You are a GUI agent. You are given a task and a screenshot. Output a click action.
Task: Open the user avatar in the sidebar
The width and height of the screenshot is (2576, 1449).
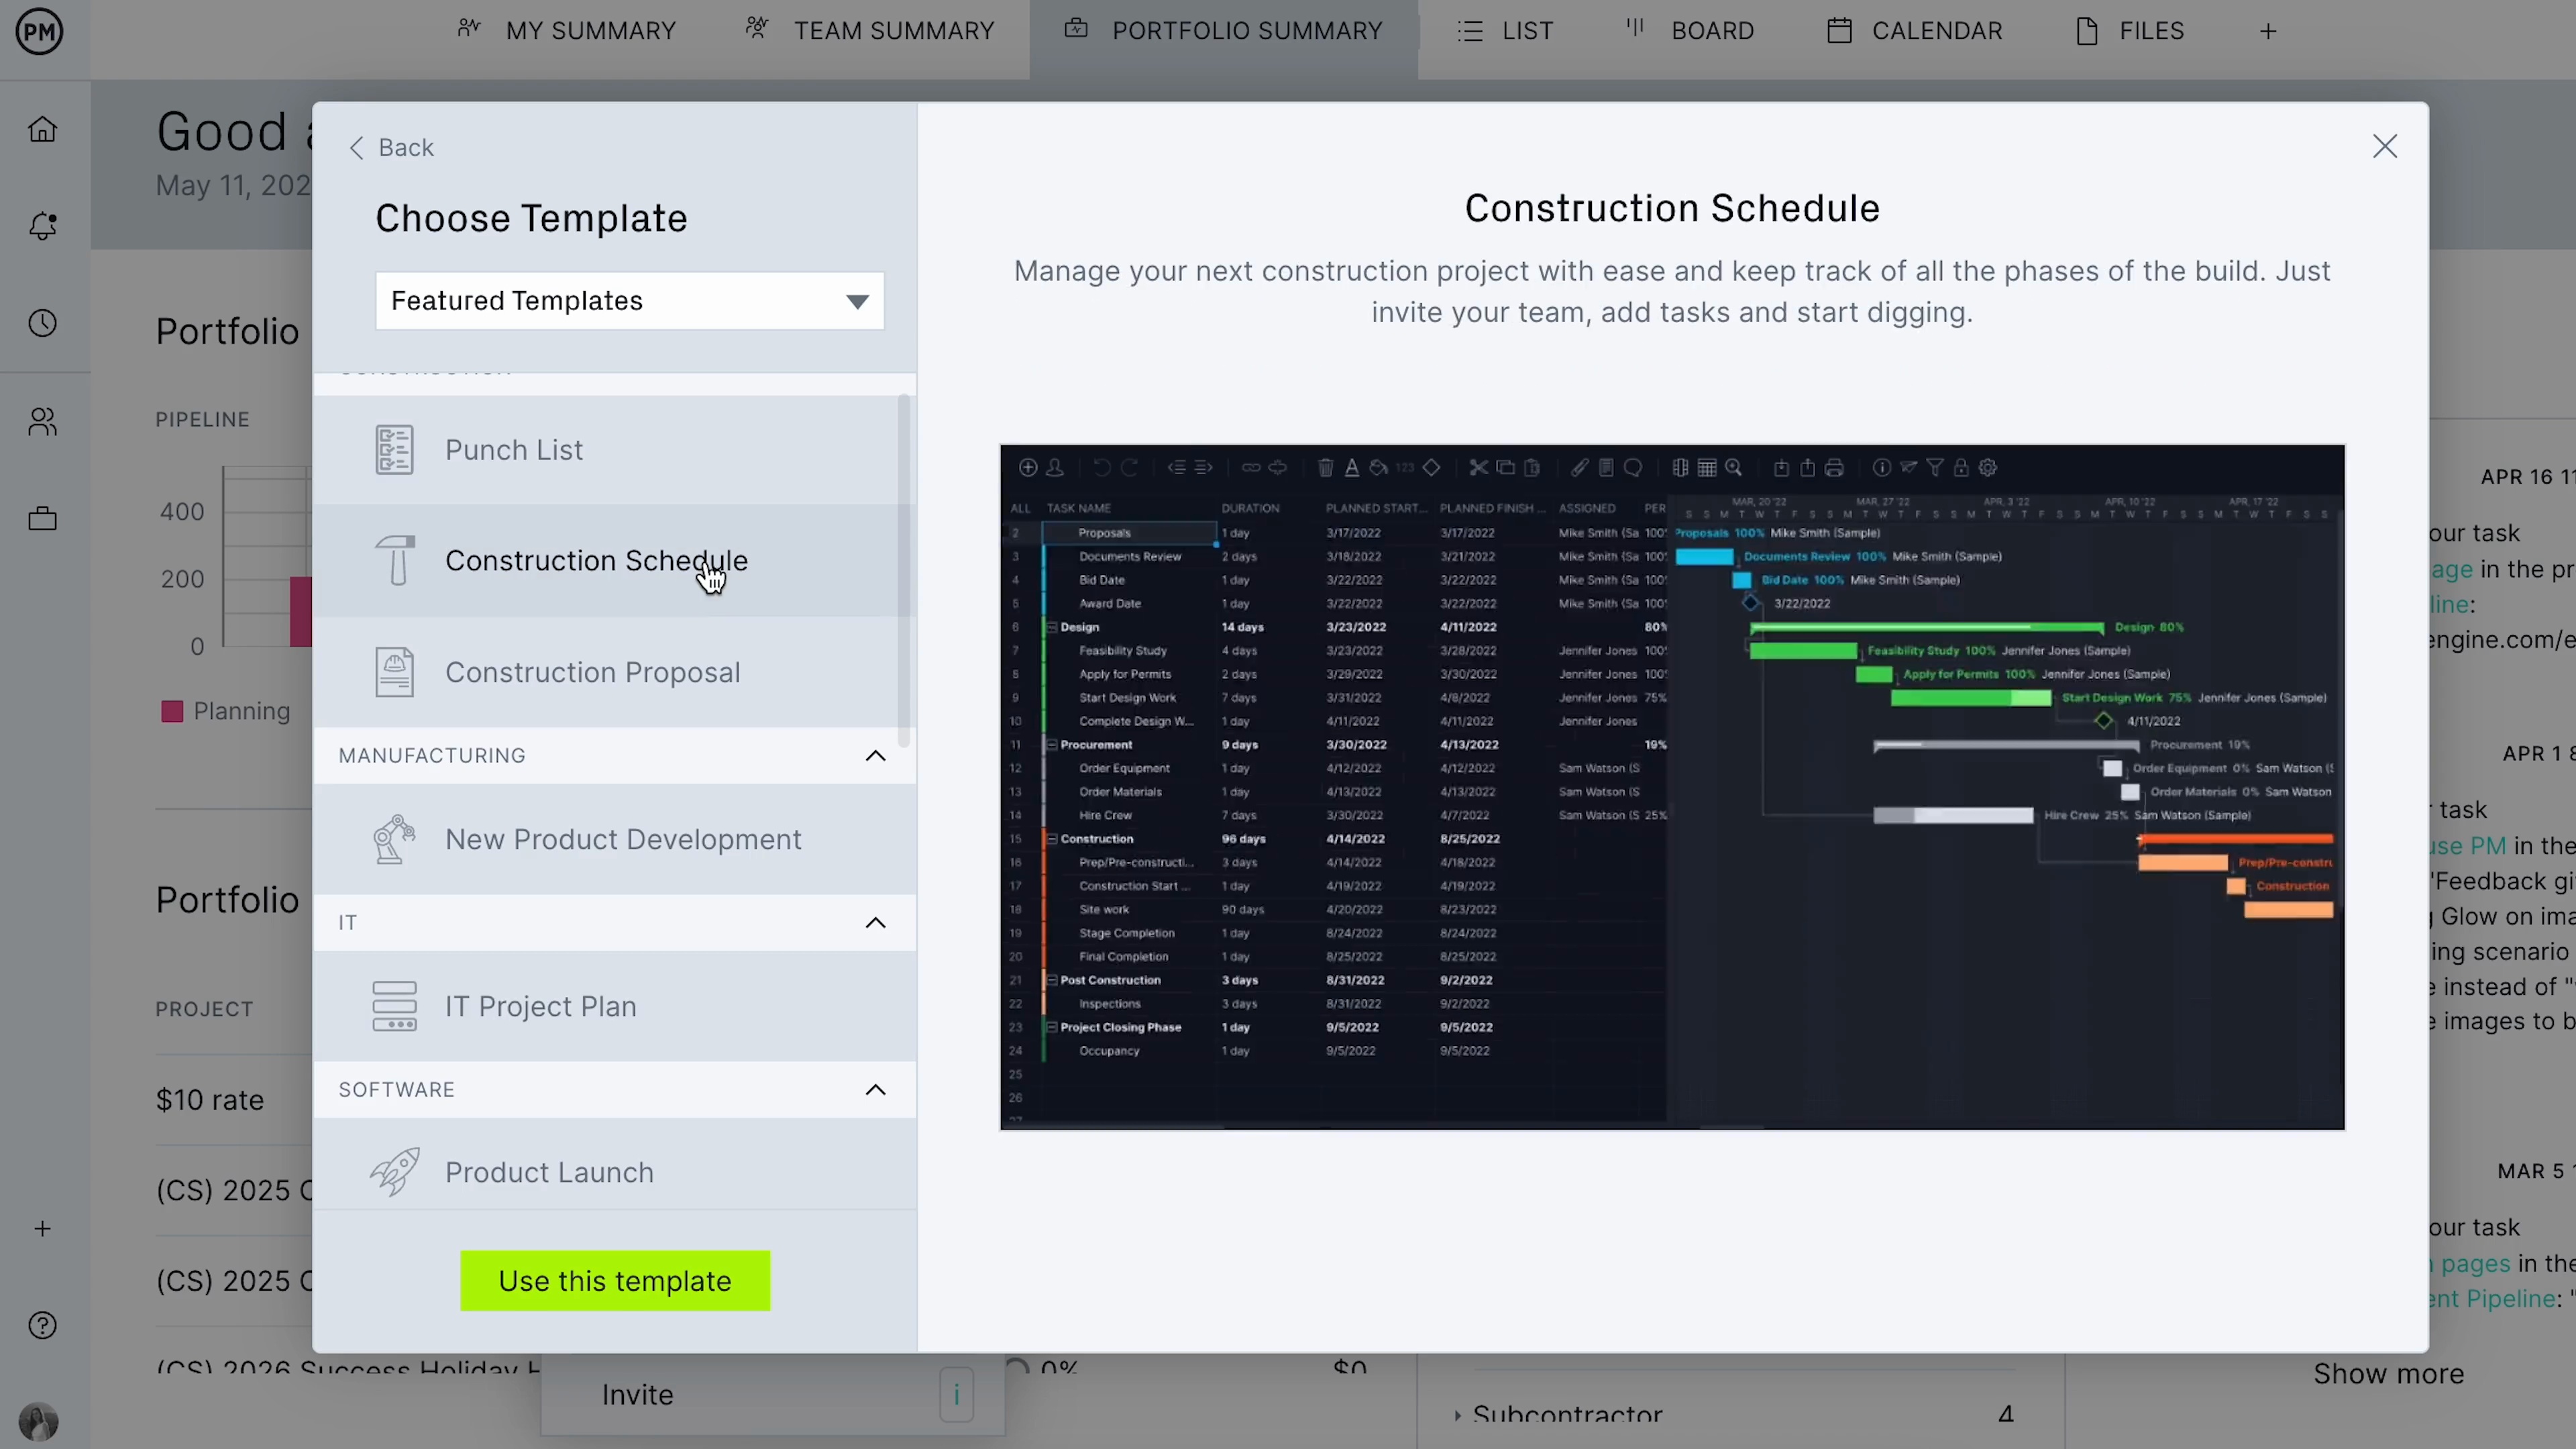click(x=39, y=1421)
